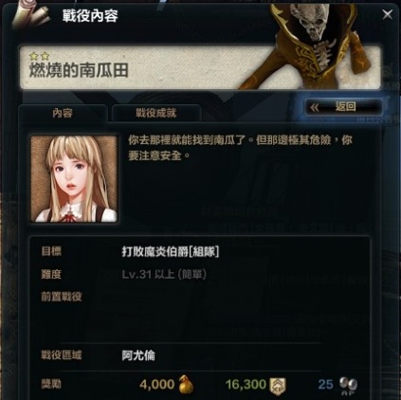Click the 4,000 gold reward amount
401x400 pixels.
tap(156, 385)
